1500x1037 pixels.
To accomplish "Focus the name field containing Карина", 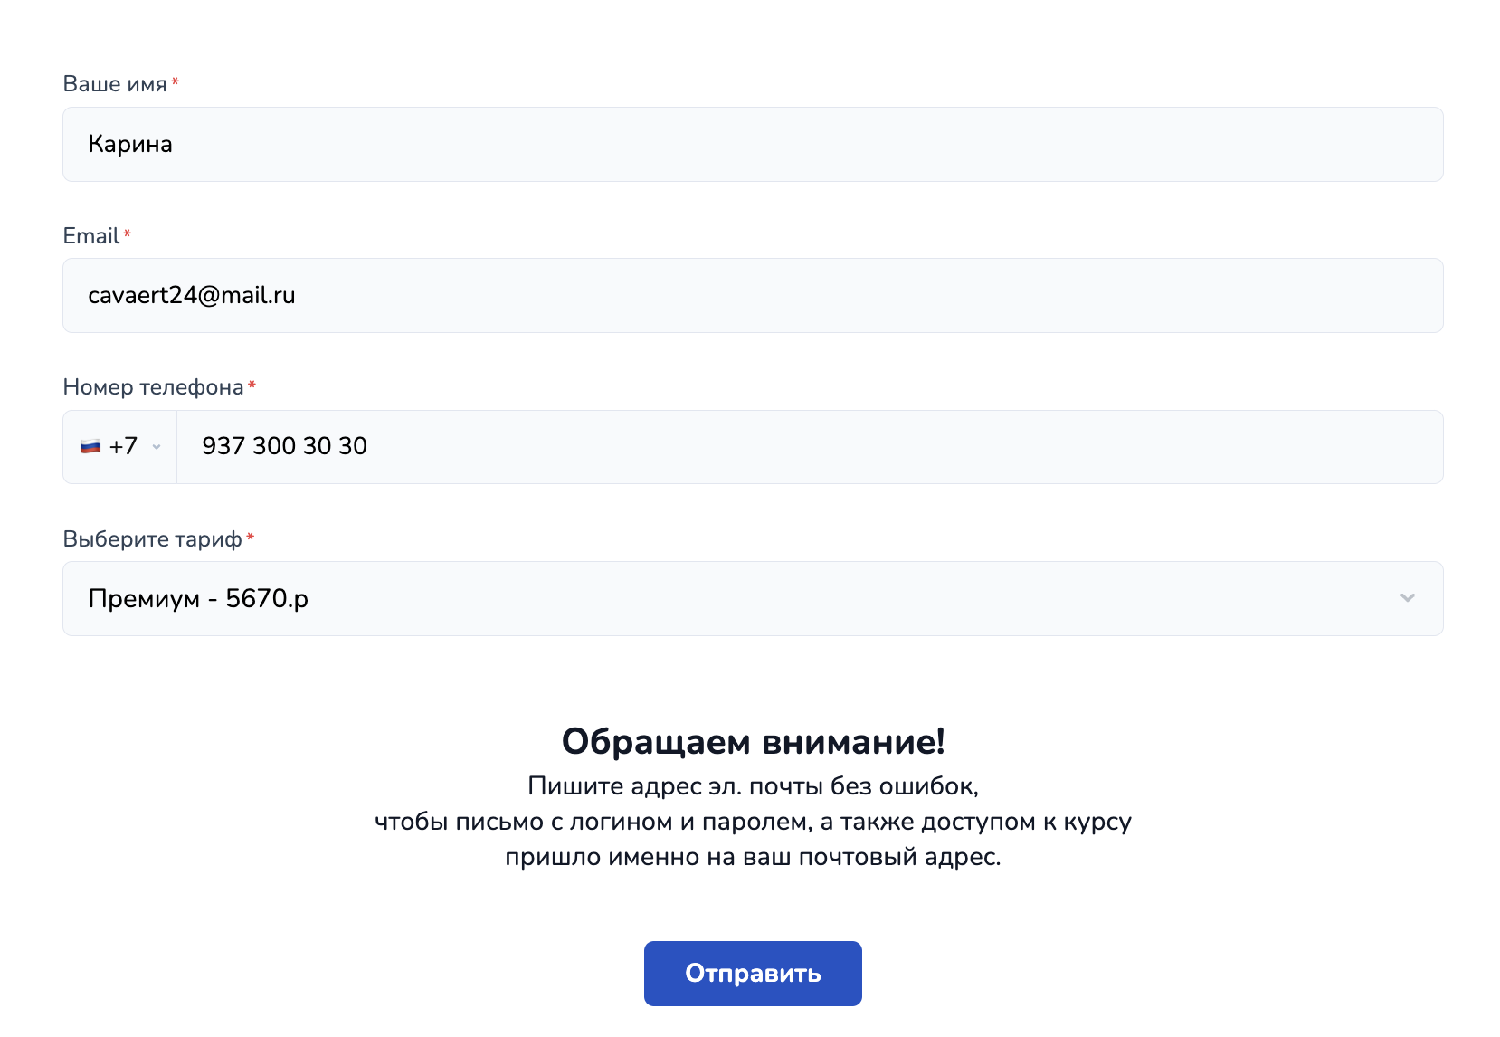I will [753, 144].
